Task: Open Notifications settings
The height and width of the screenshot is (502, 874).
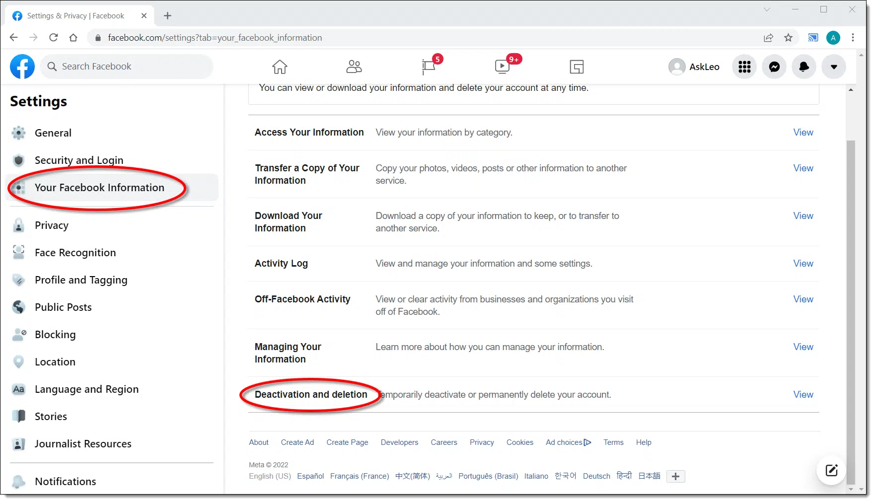Action: click(112, 482)
